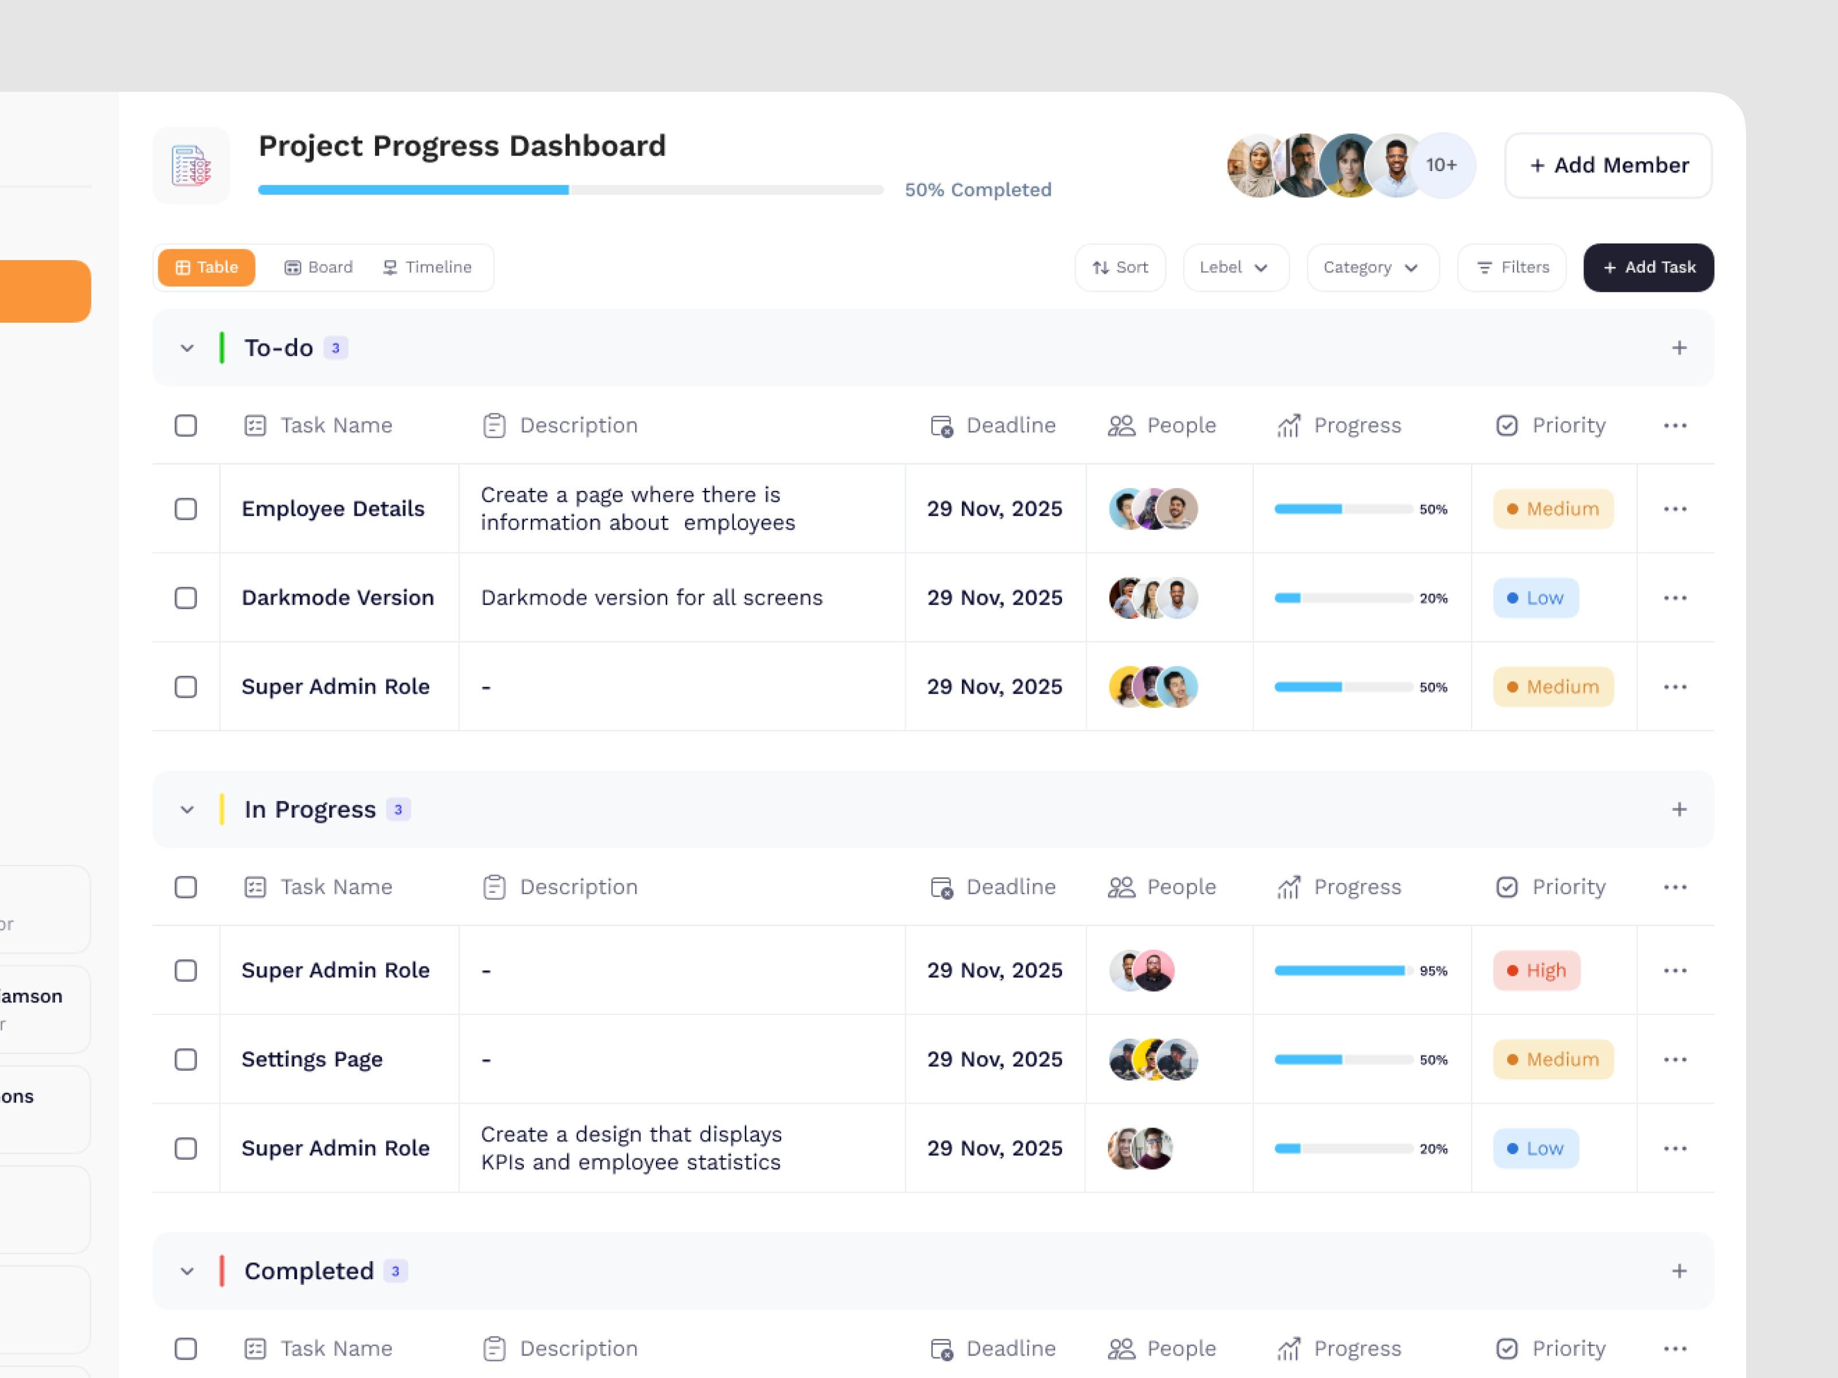Check the Settings Page task checkbox
The width and height of the screenshot is (1838, 1378).
point(186,1060)
